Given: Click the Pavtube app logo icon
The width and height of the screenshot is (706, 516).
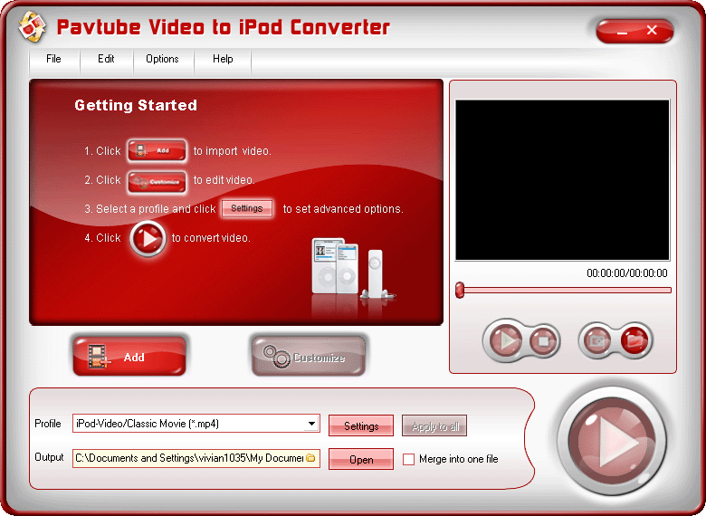Looking at the screenshot, I should point(31,28).
